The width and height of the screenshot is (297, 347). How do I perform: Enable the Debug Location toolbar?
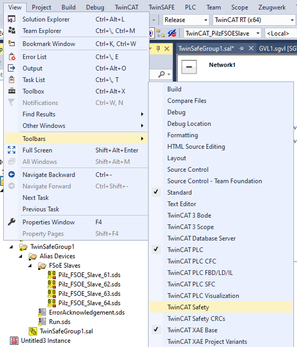click(x=221, y=123)
